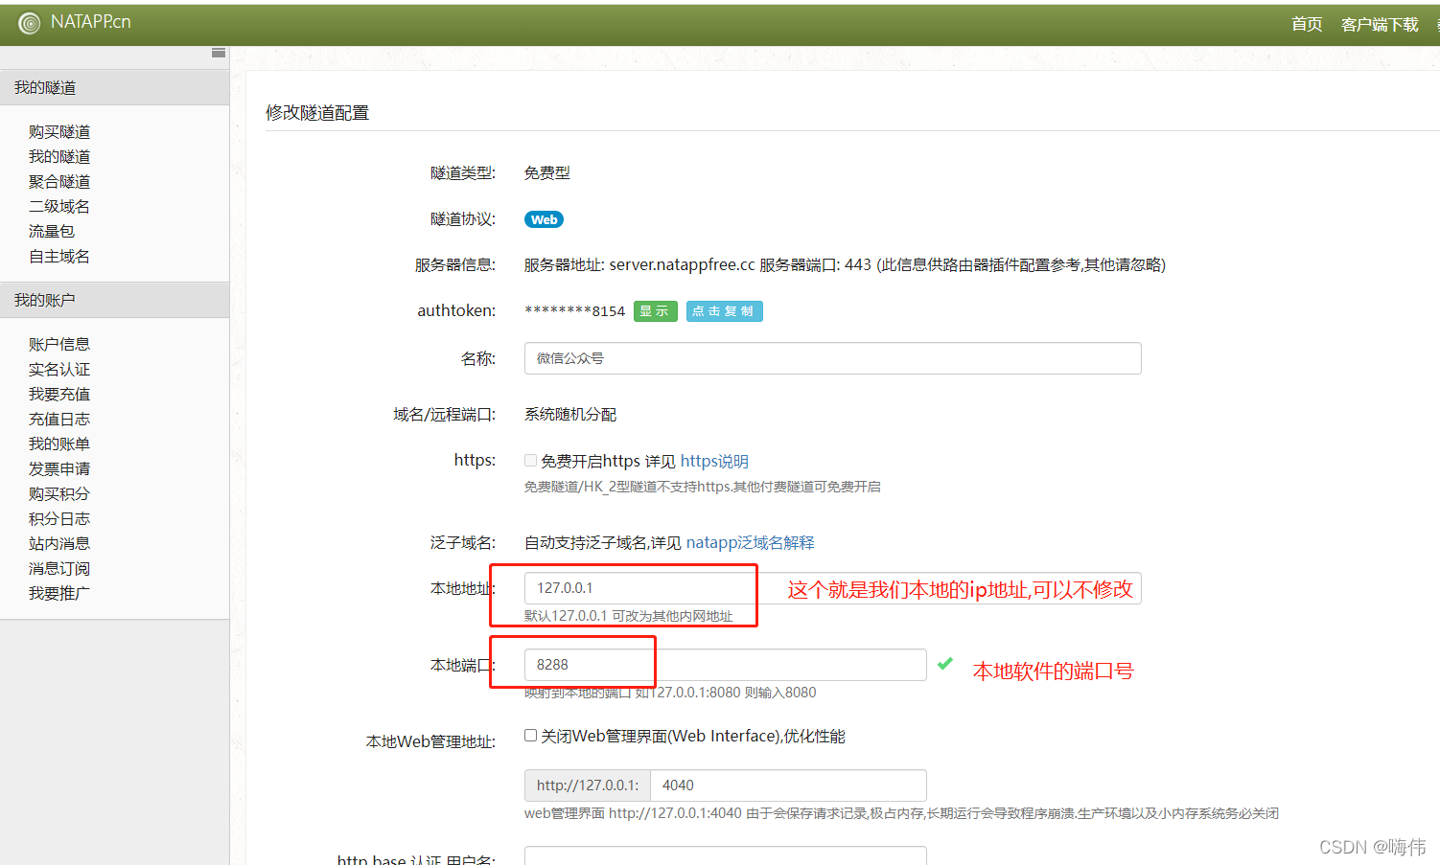
Task: Click the NATAPP.cn site title text
Action: point(91,22)
